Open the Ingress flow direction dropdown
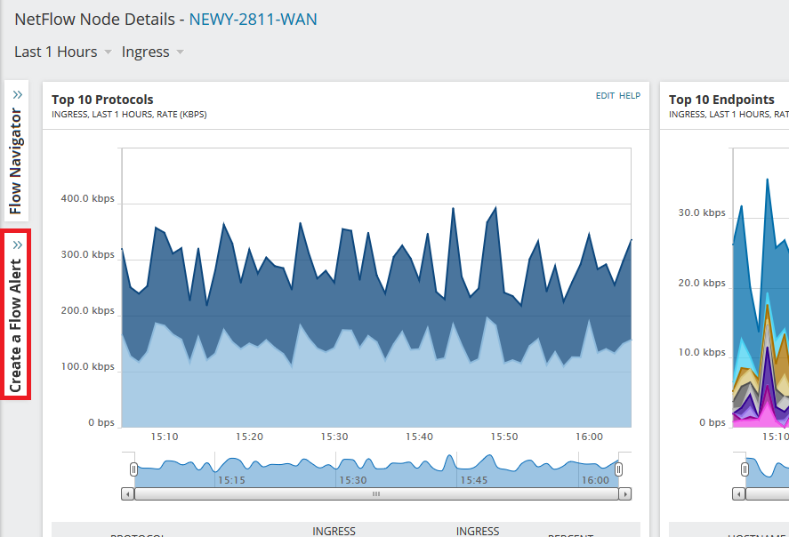The image size is (789, 537). (x=152, y=52)
